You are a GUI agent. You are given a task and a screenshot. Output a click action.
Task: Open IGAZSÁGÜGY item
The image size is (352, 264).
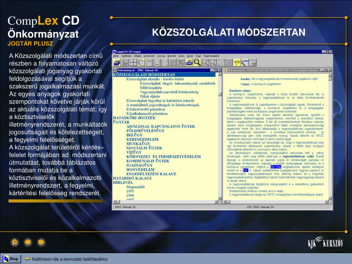(x=140, y=165)
